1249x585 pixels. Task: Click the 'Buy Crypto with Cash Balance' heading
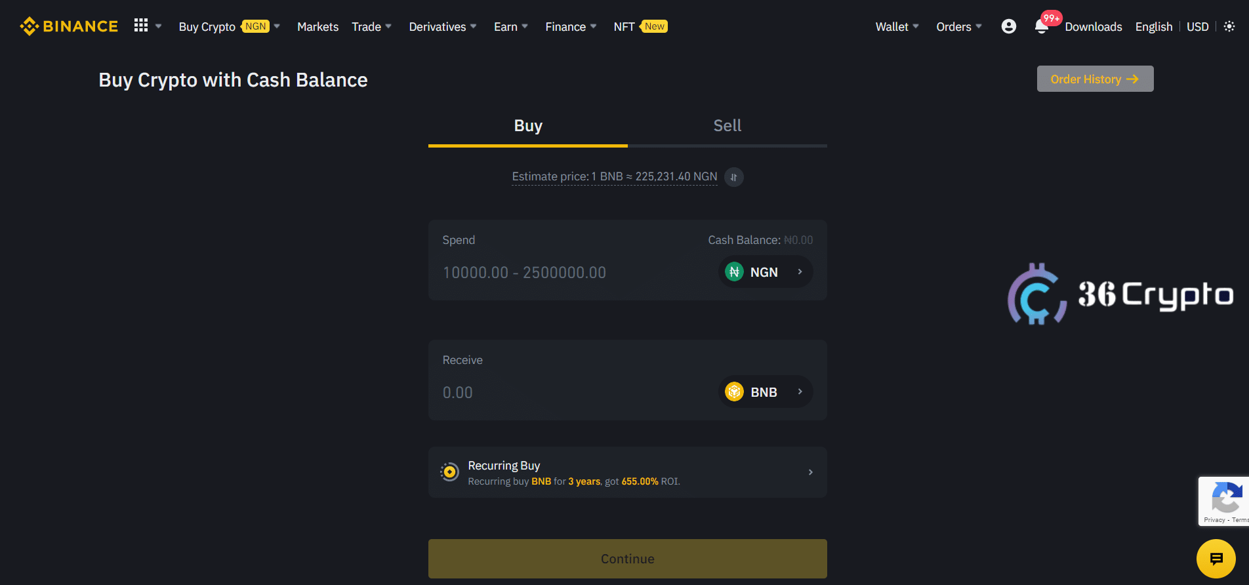233,79
